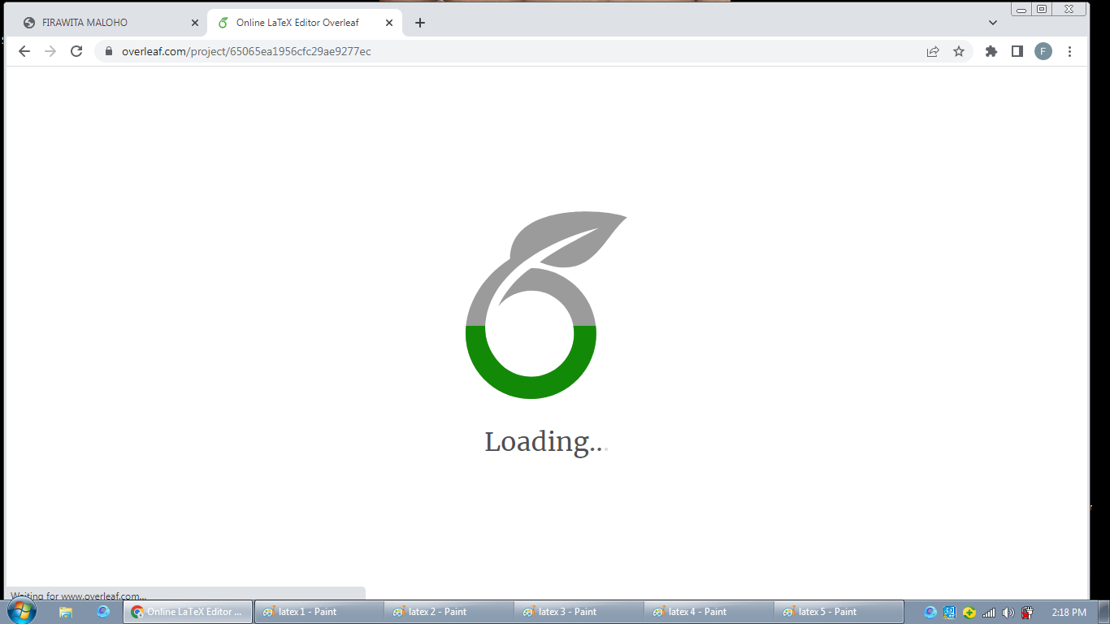
Task: Select the Online LaTeX Editor Overleaf tab
Action: (304, 23)
